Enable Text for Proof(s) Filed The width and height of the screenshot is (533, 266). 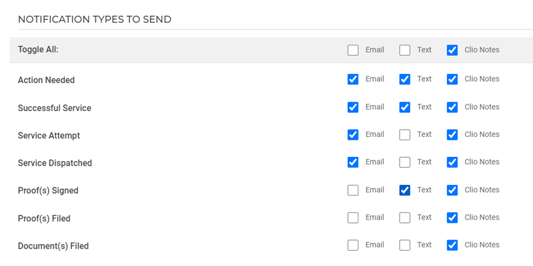pos(404,217)
